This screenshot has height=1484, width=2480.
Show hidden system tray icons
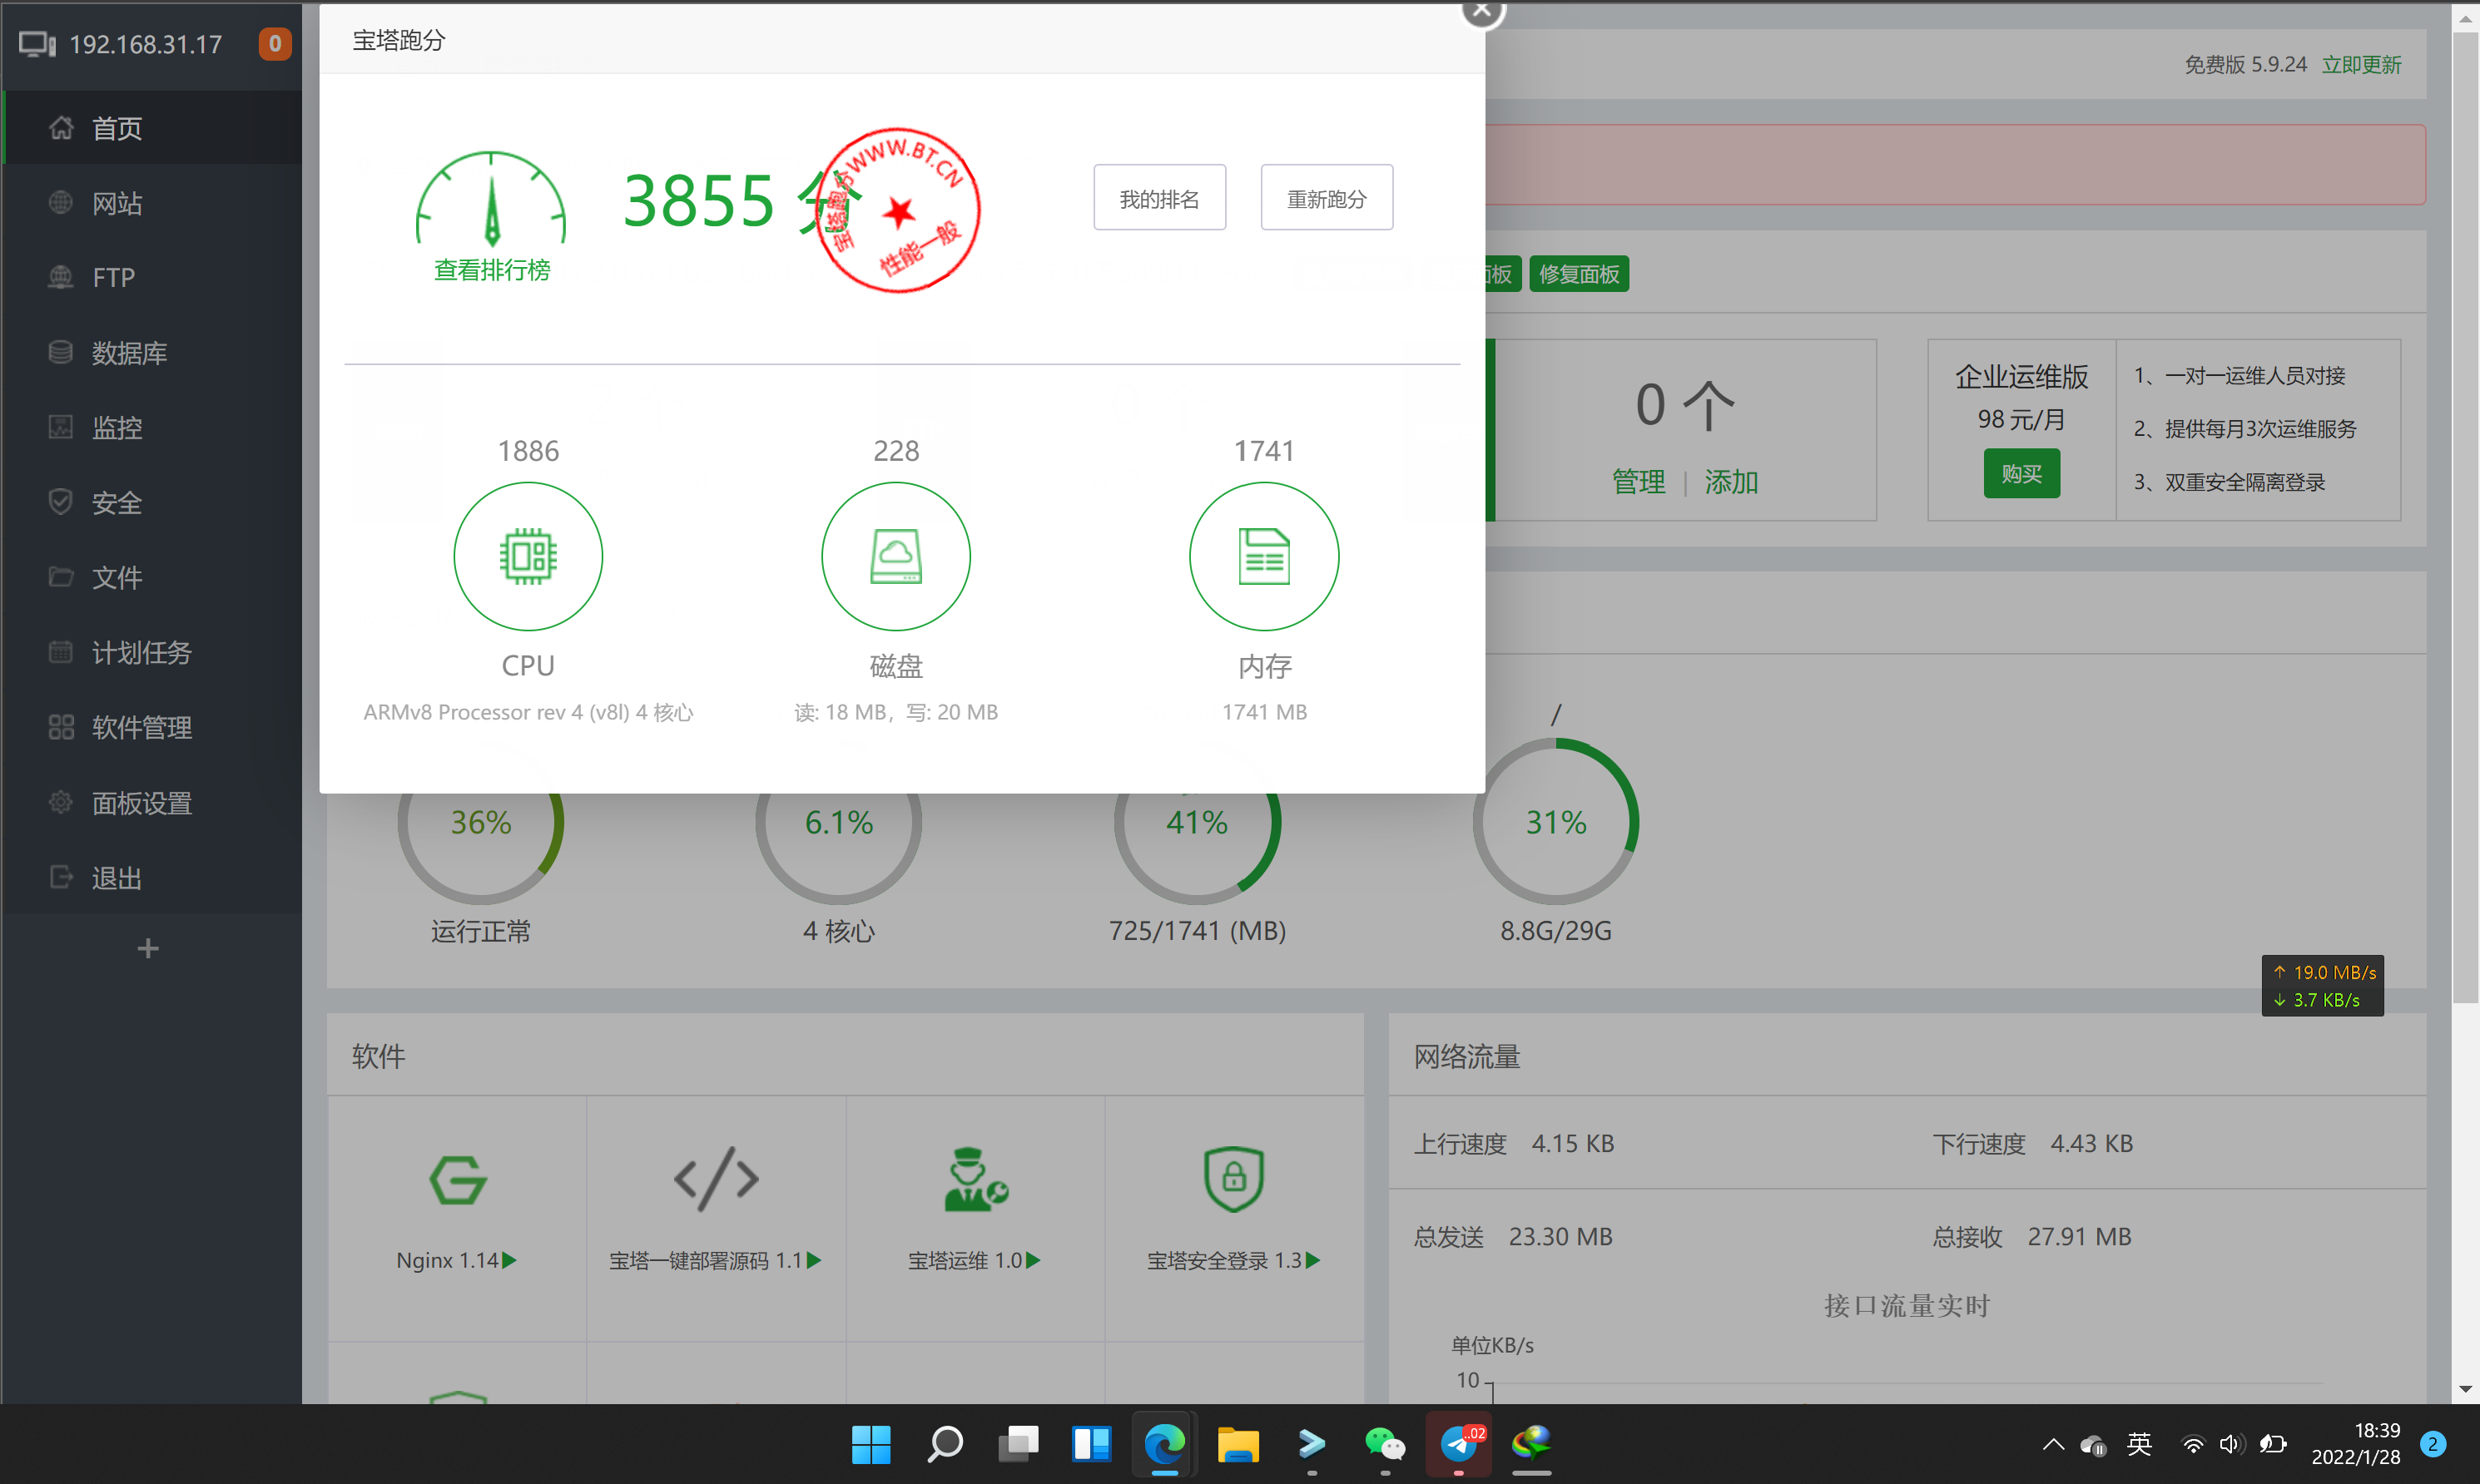pos(2053,1445)
